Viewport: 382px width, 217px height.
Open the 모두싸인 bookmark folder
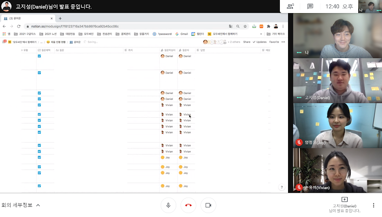pyautogui.click(x=86, y=34)
